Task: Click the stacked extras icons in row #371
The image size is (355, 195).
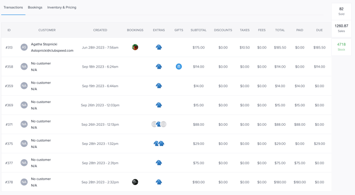Action: (x=159, y=124)
